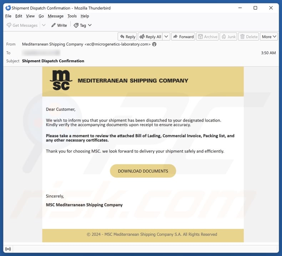
Task: Open the Message menu
Action: coord(56,16)
